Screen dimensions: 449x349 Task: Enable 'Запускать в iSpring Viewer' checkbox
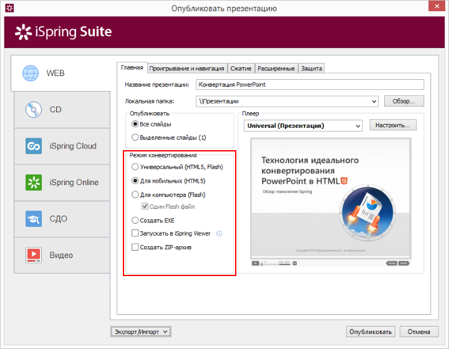pyautogui.click(x=135, y=233)
